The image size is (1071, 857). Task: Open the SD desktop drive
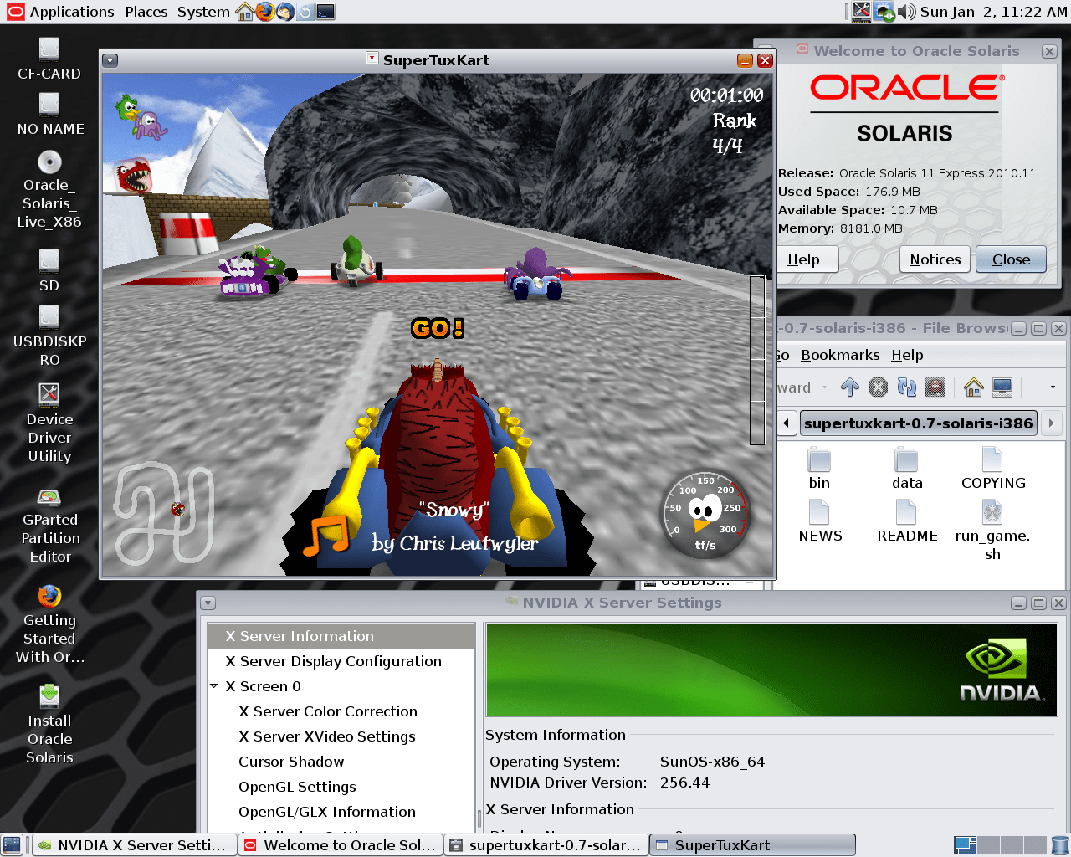coord(49,270)
